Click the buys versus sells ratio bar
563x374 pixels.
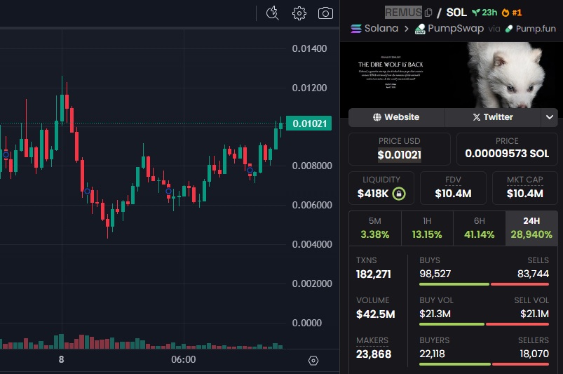coord(484,284)
